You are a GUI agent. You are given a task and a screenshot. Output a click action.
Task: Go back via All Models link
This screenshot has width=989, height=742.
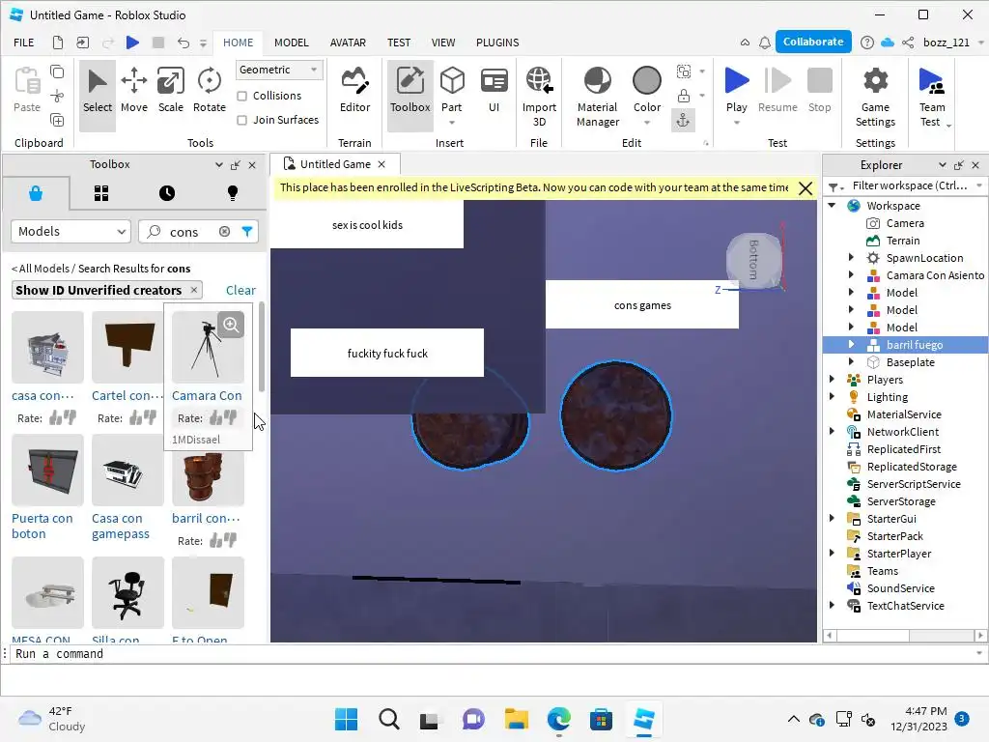[41, 269]
